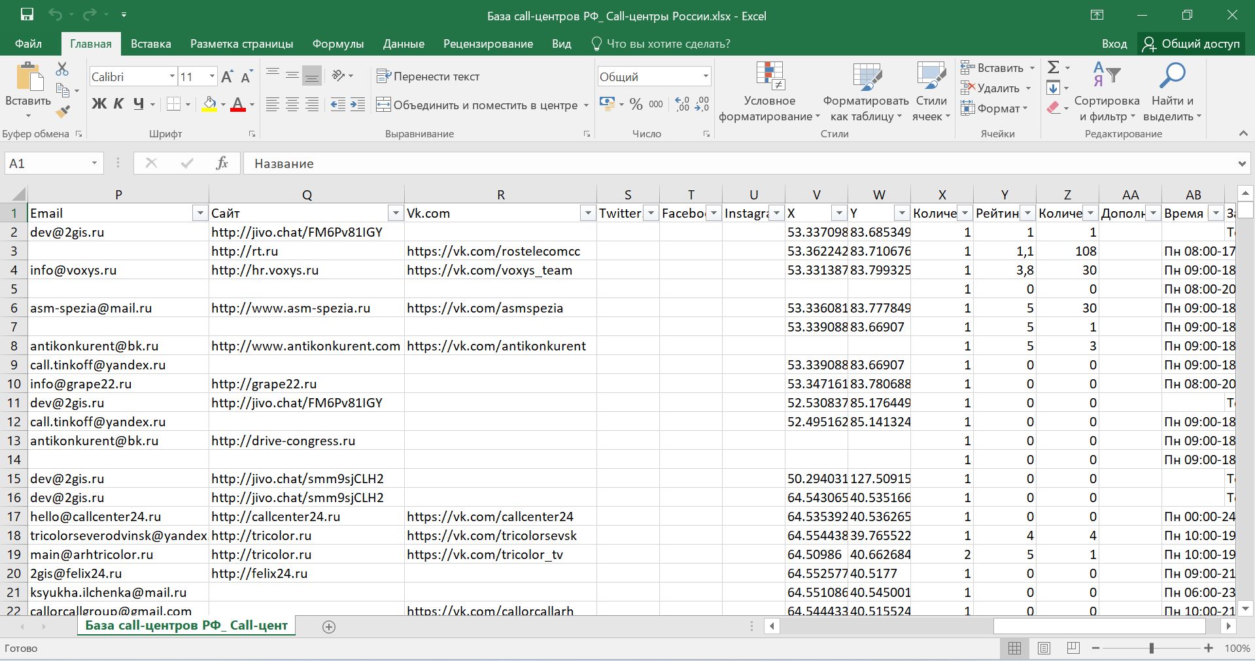Click the Общий доступ share button
This screenshot has height=661, width=1255.
[x=1192, y=44]
